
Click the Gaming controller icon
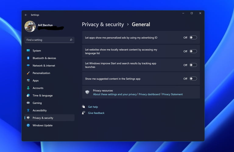click(x=28, y=103)
